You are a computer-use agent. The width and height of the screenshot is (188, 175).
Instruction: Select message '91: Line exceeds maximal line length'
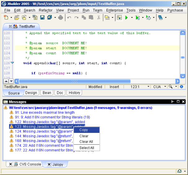pyautogui.click(x=45, y=112)
